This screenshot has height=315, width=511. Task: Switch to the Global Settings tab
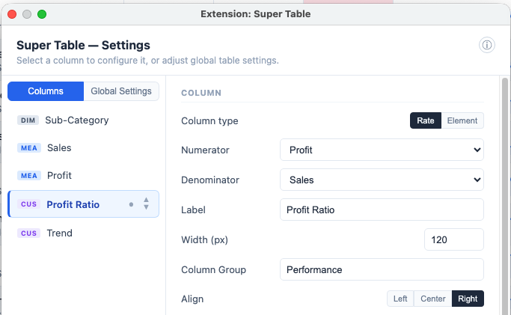tap(121, 91)
